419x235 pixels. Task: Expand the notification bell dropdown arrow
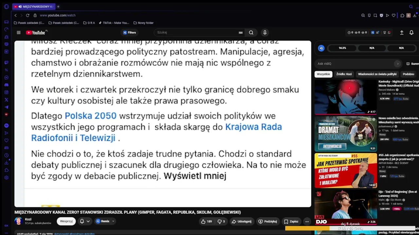click(88, 221)
